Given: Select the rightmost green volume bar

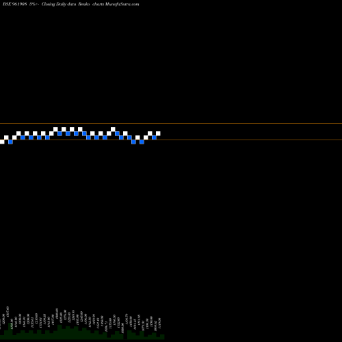Looking at the screenshot, I should pos(162,337).
